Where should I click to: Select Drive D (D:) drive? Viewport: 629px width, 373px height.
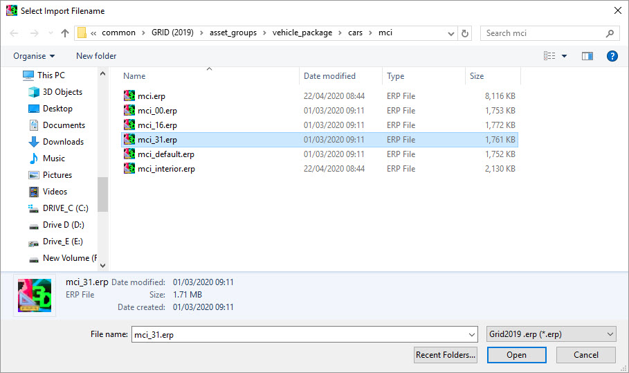point(64,225)
